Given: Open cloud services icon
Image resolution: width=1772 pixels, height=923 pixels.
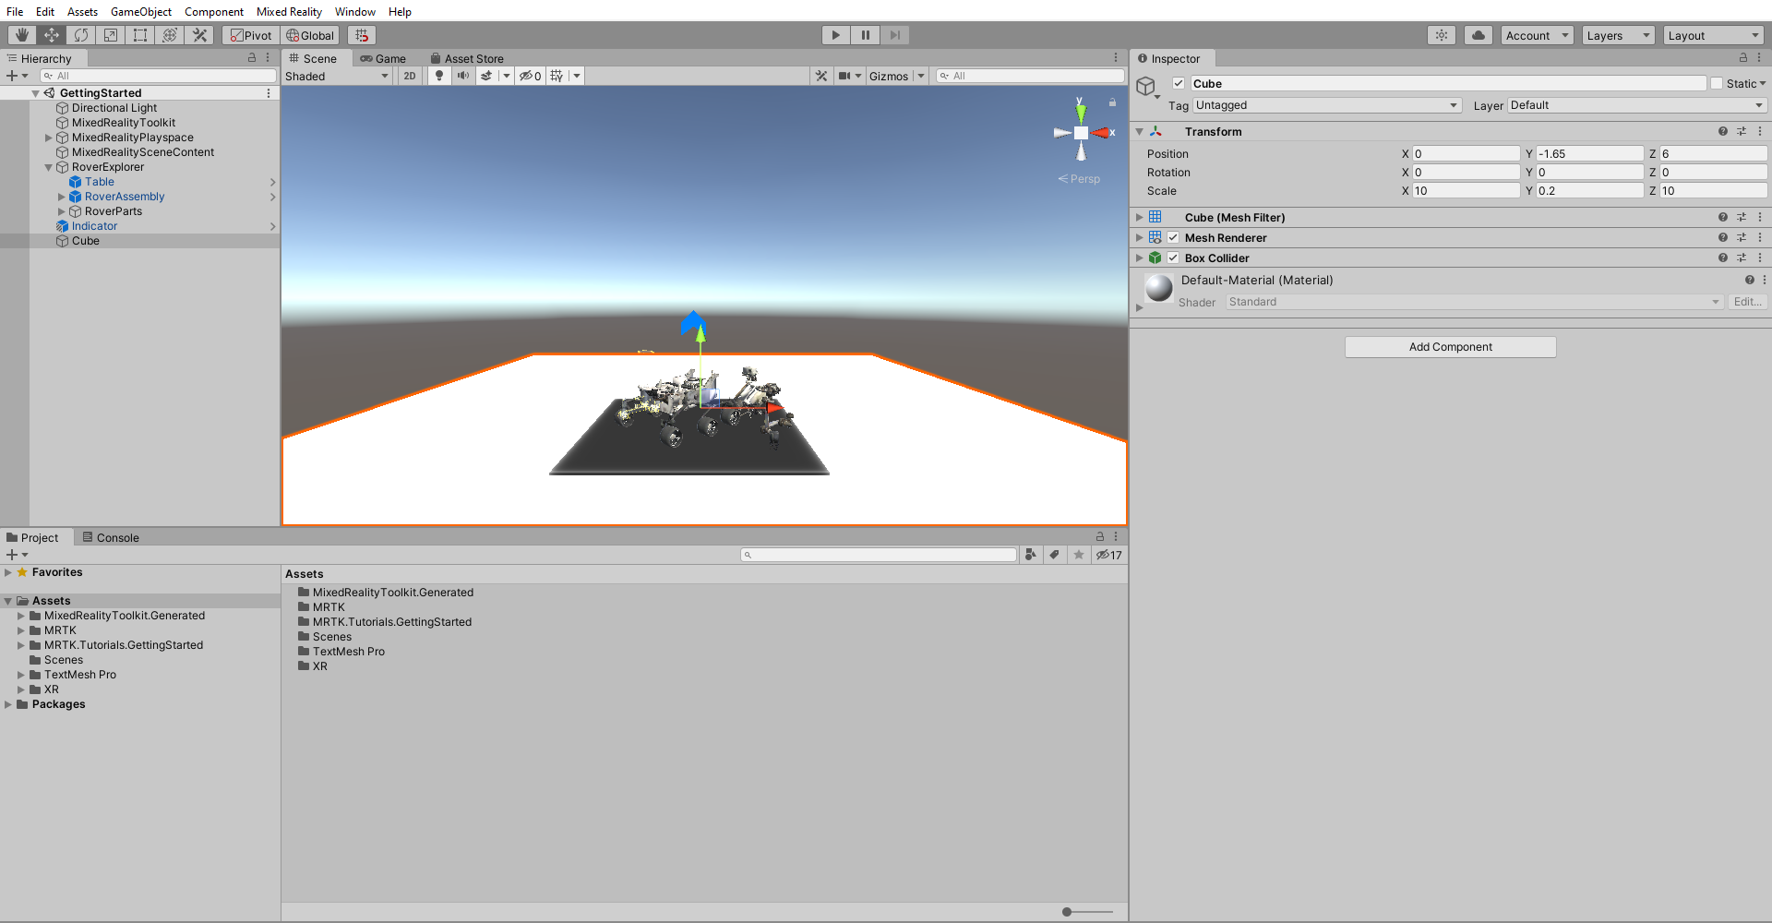Looking at the screenshot, I should tap(1479, 35).
